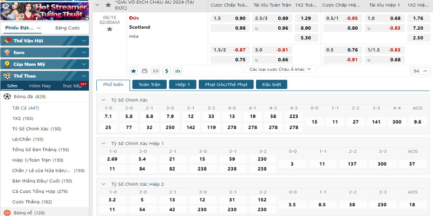433x216 pixels.
Task: Open the Phạt Góc/Thẻ Phạt tab
Action: pos(226,85)
